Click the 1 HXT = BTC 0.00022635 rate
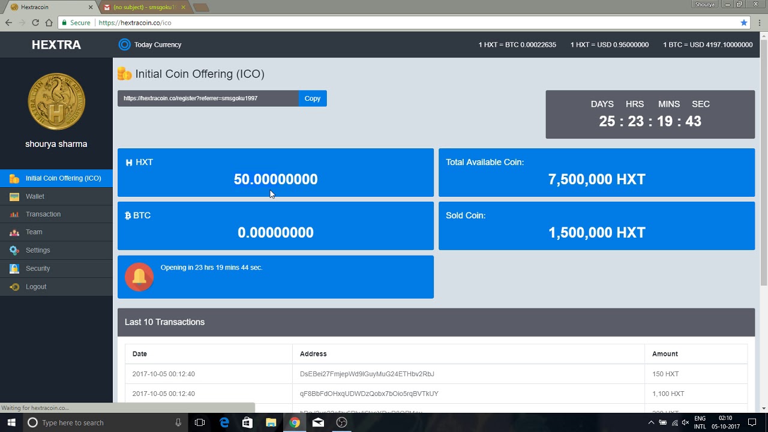Image resolution: width=768 pixels, height=432 pixels. click(517, 45)
